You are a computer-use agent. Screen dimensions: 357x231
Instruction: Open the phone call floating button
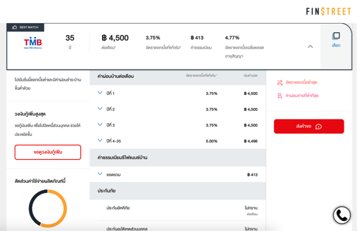click(342, 216)
